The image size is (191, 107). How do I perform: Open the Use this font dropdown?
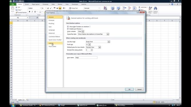click(109, 42)
